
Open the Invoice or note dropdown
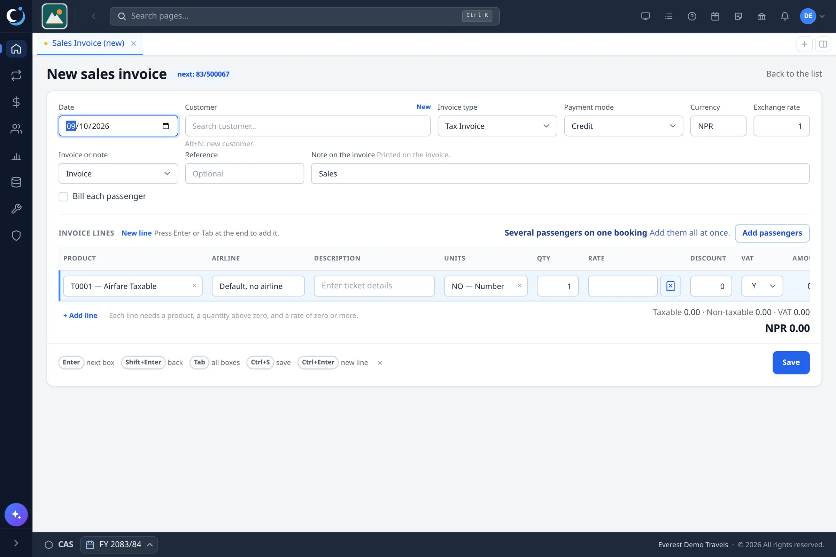point(118,174)
